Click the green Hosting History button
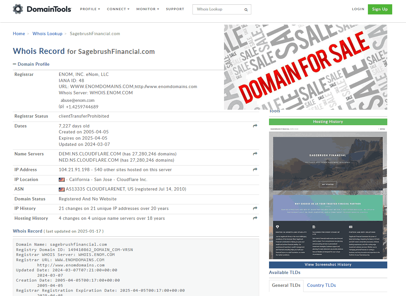 [328, 122]
